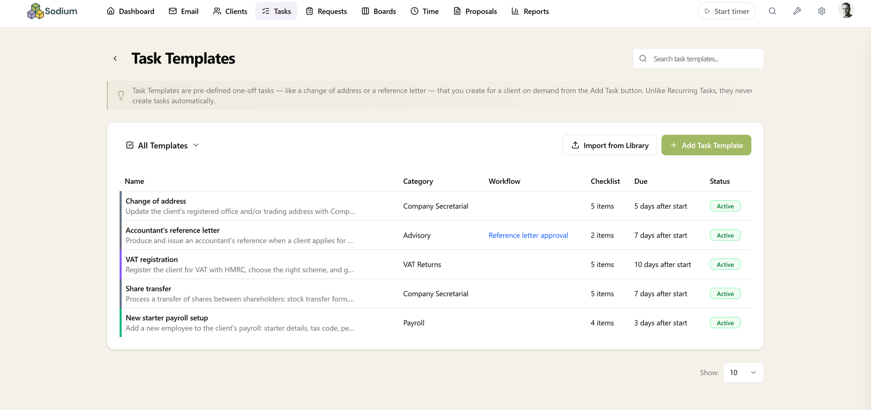The height and width of the screenshot is (410, 876).
Task: Click Company Secretarial in Change of address row
Action: tap(435, 206)
